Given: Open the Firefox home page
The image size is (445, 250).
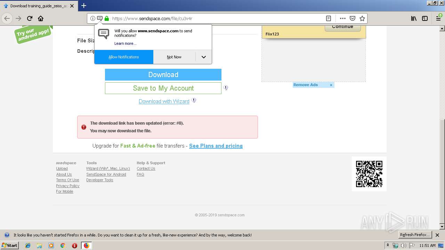Looking at the screenshot, I should [41, 18].
